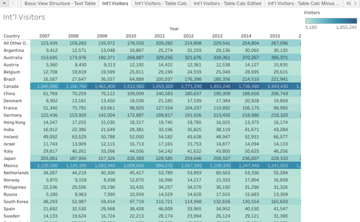Click Canada's 2013 cell showing 1,855,240

click(x=218, y=87)
